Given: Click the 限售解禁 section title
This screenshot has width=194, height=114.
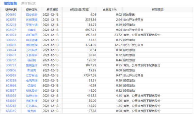Looking at the screenshot, I should [x=10, y=3].
